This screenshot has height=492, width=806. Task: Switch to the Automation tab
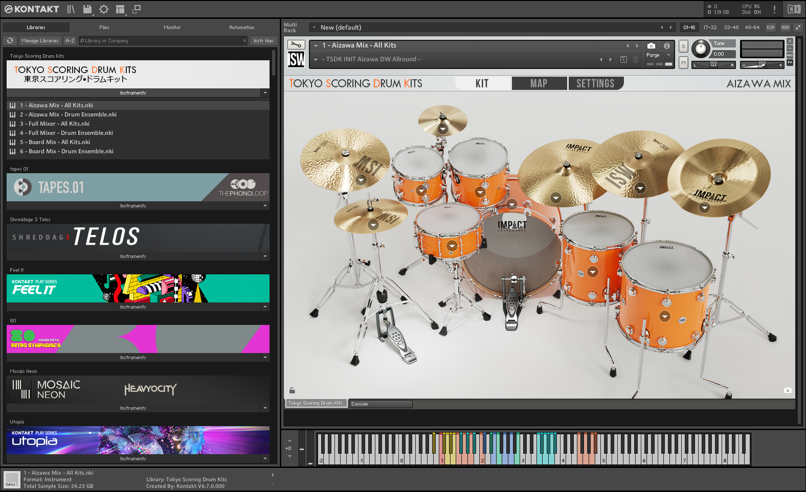click(241, 28)
